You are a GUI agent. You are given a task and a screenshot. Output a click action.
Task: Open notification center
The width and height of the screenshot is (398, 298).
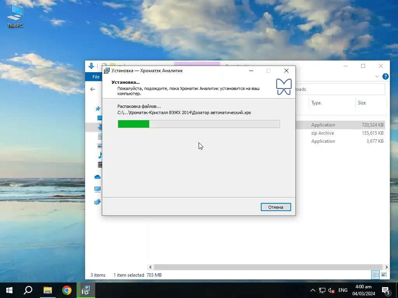click(x=386, y=290)
